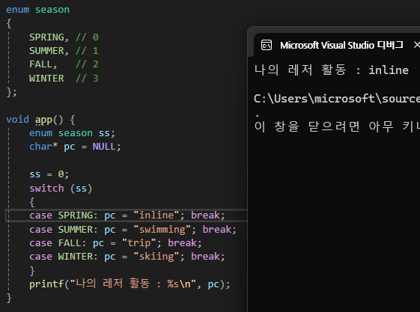
Task: Click the printf statement line
Action: [130, 284]
